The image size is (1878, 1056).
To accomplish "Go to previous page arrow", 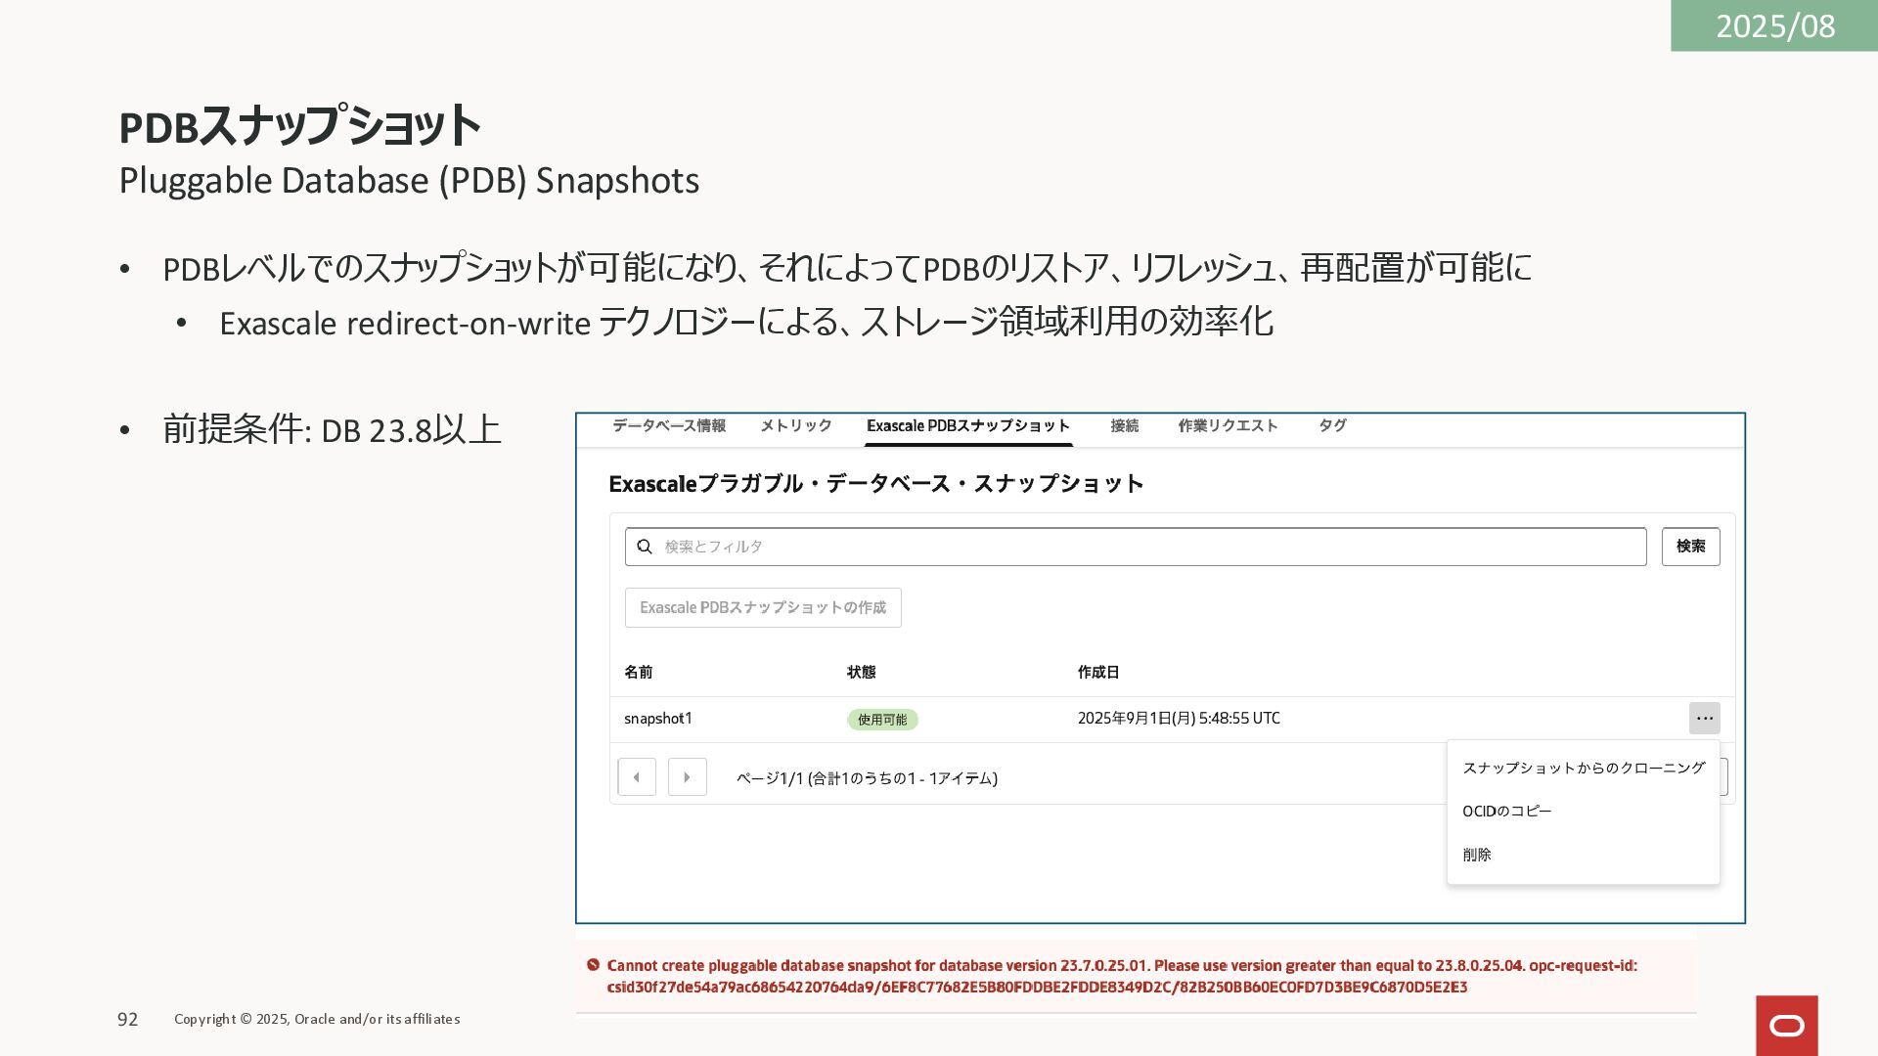I will (637, 777).
